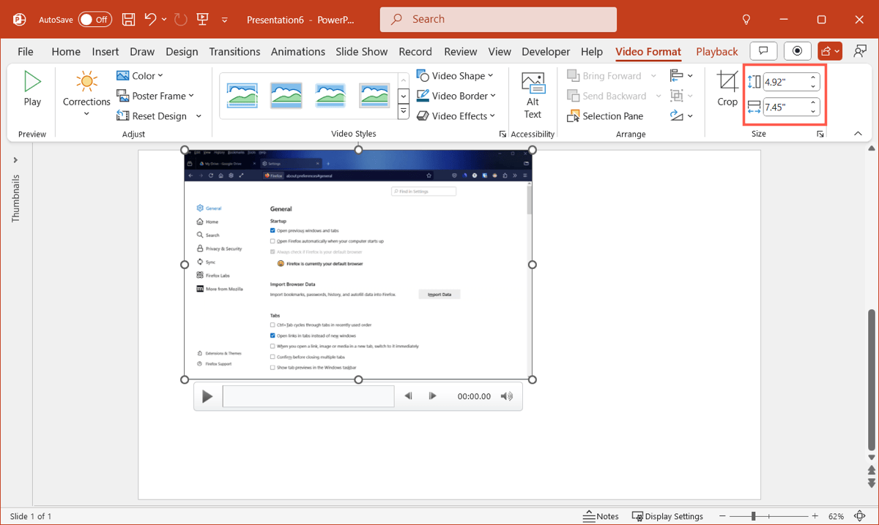Click the video progress bar
879x525 pixels.
point(308,396)
